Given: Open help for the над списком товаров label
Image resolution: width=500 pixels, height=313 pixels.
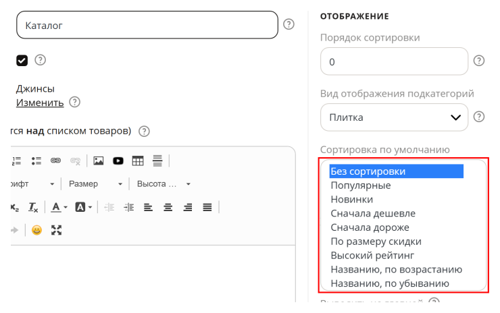Looking at the screenshot, I should [x=144, y=131].
